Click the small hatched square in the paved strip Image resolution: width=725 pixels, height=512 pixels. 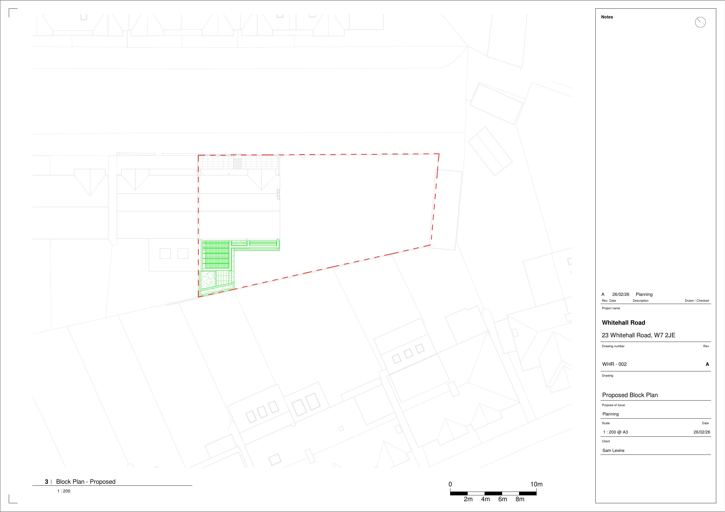click(237, 164)
